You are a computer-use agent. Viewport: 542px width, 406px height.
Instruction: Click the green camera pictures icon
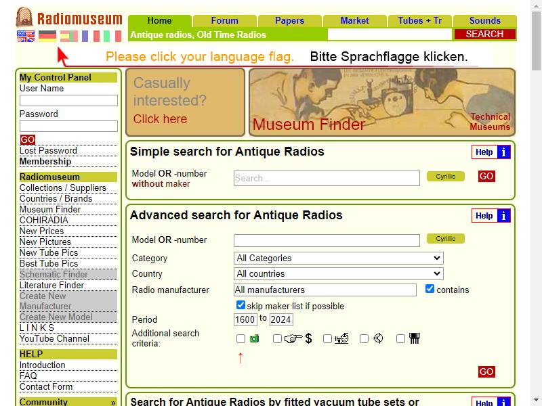(255, 339)
